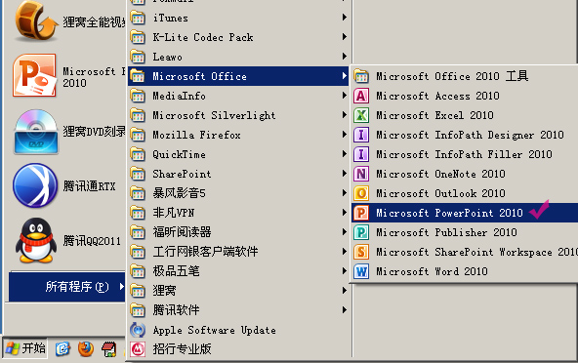The width and height of the screenshot is (578, 363).
Task: Open the 腾讯通RTX blue icon
Action: pos(35,185)
